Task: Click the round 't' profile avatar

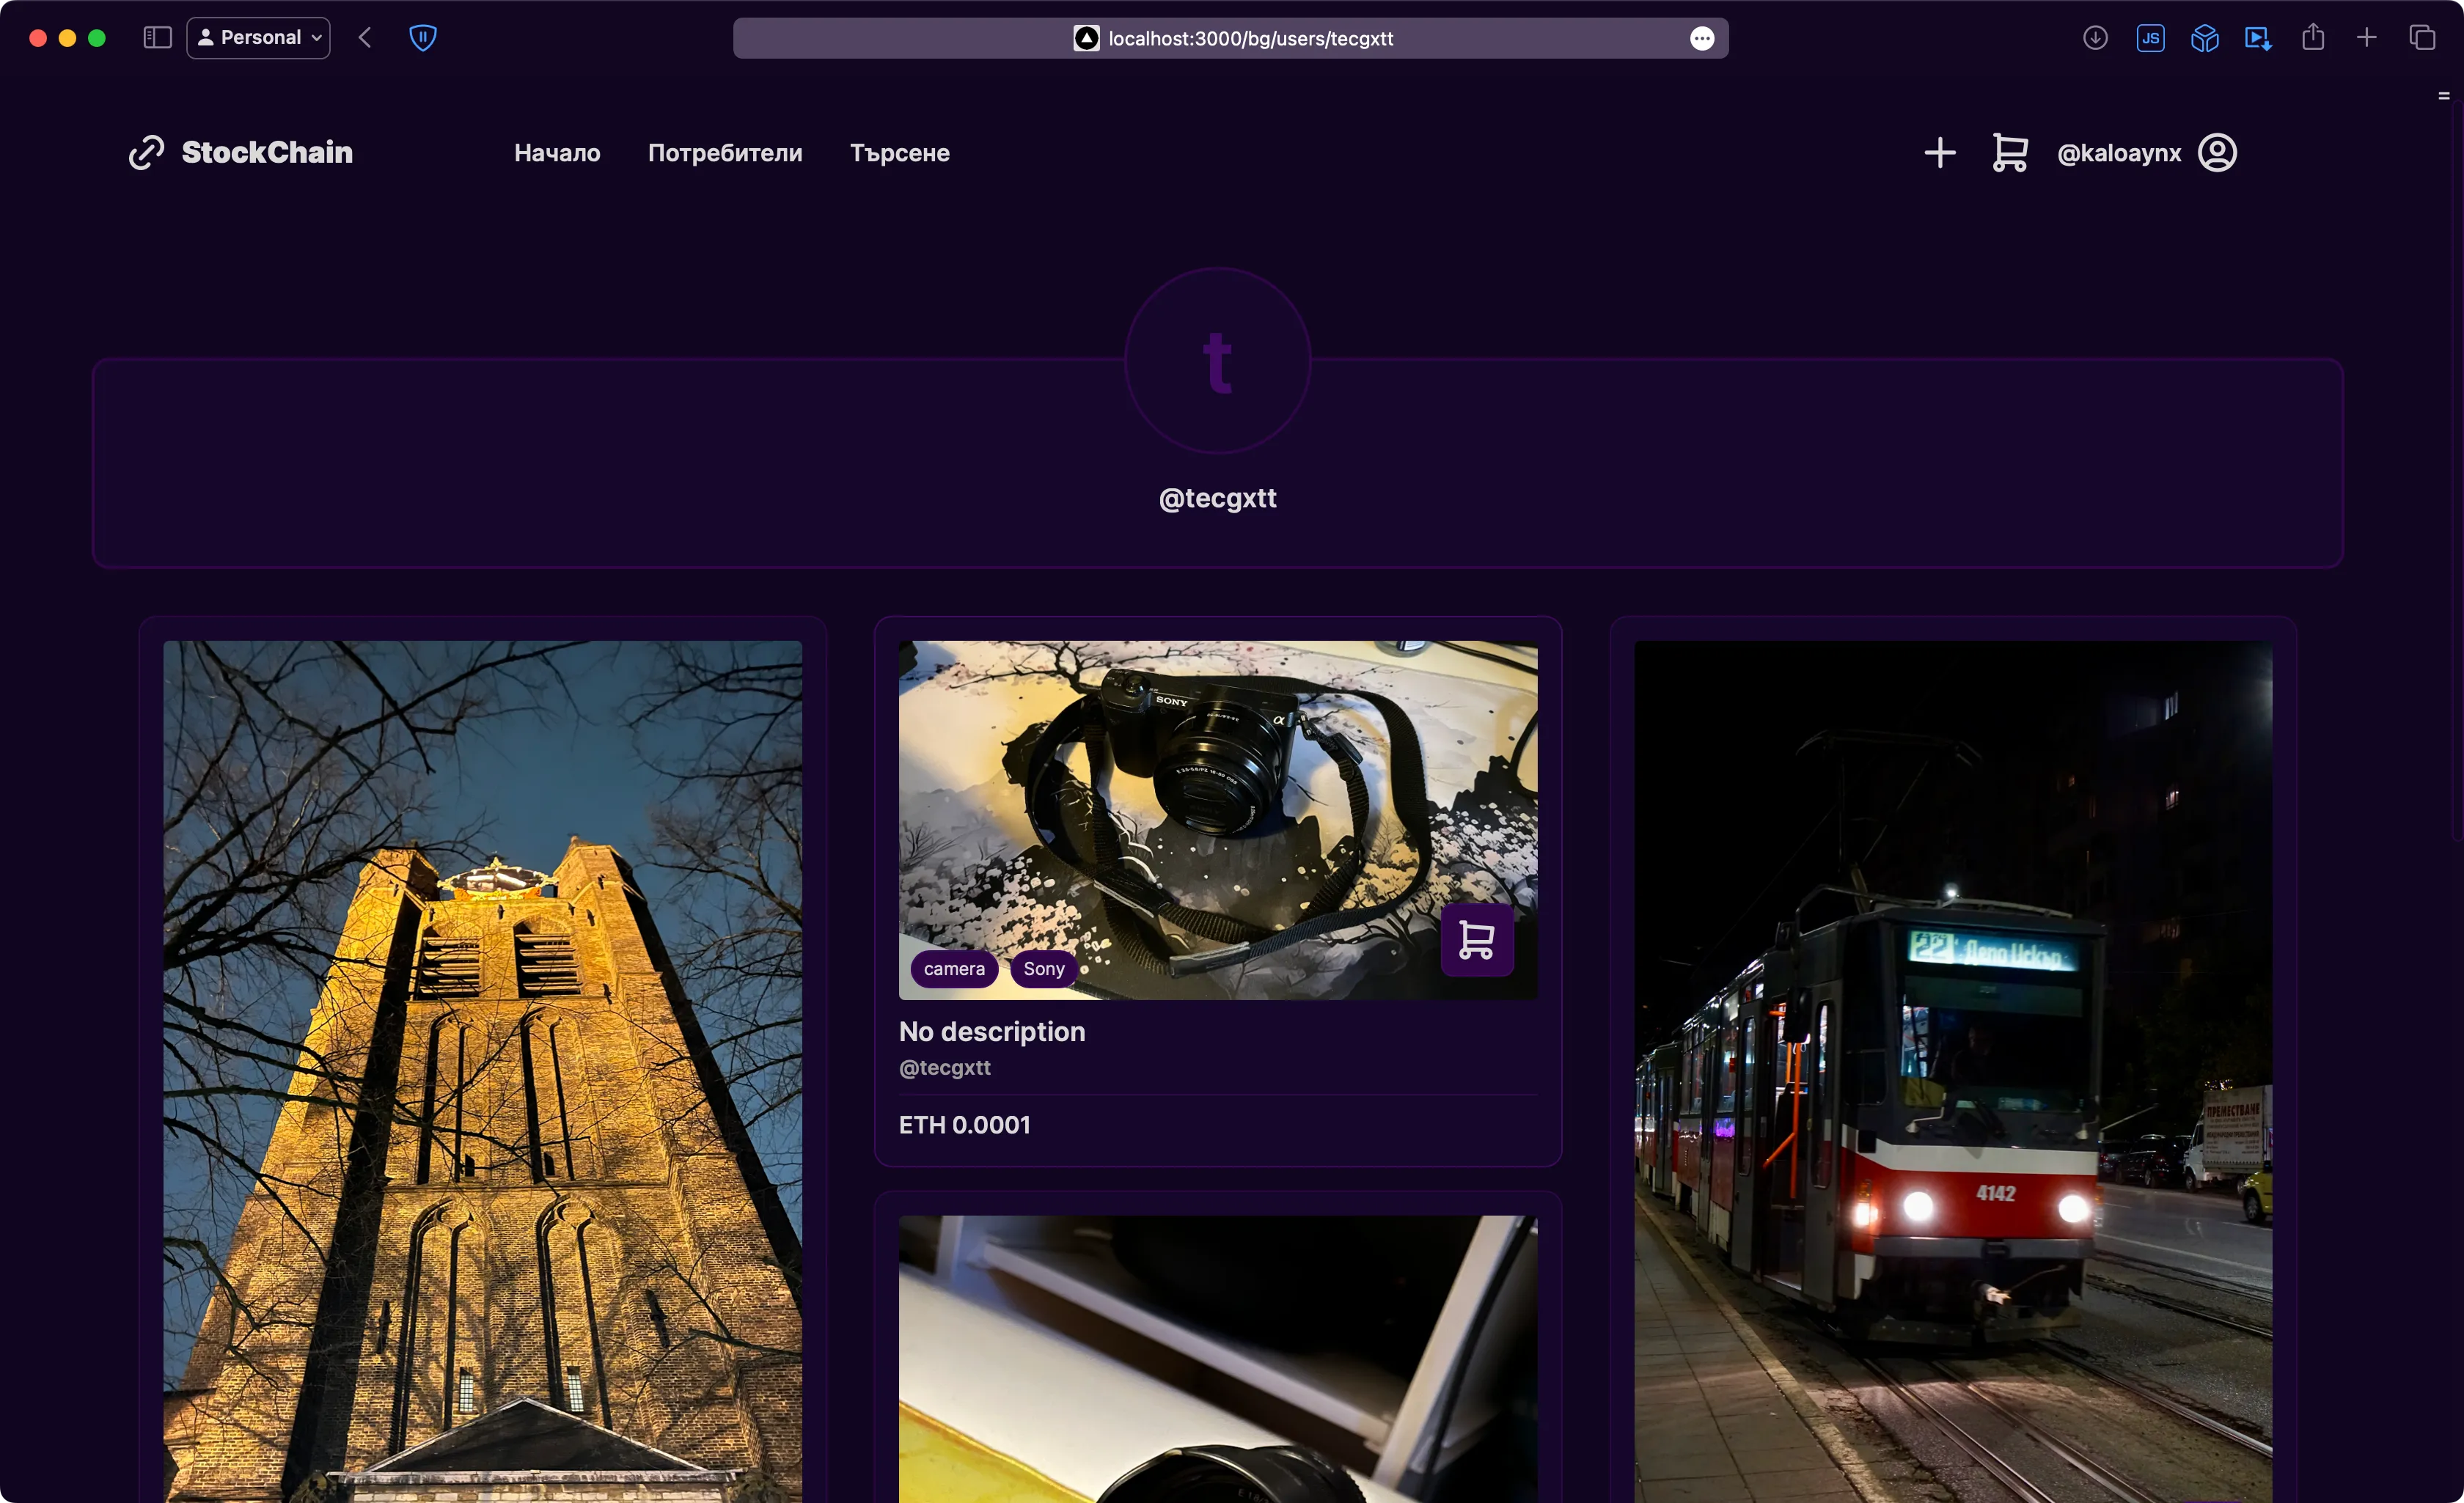Action: click(1218, 361)
